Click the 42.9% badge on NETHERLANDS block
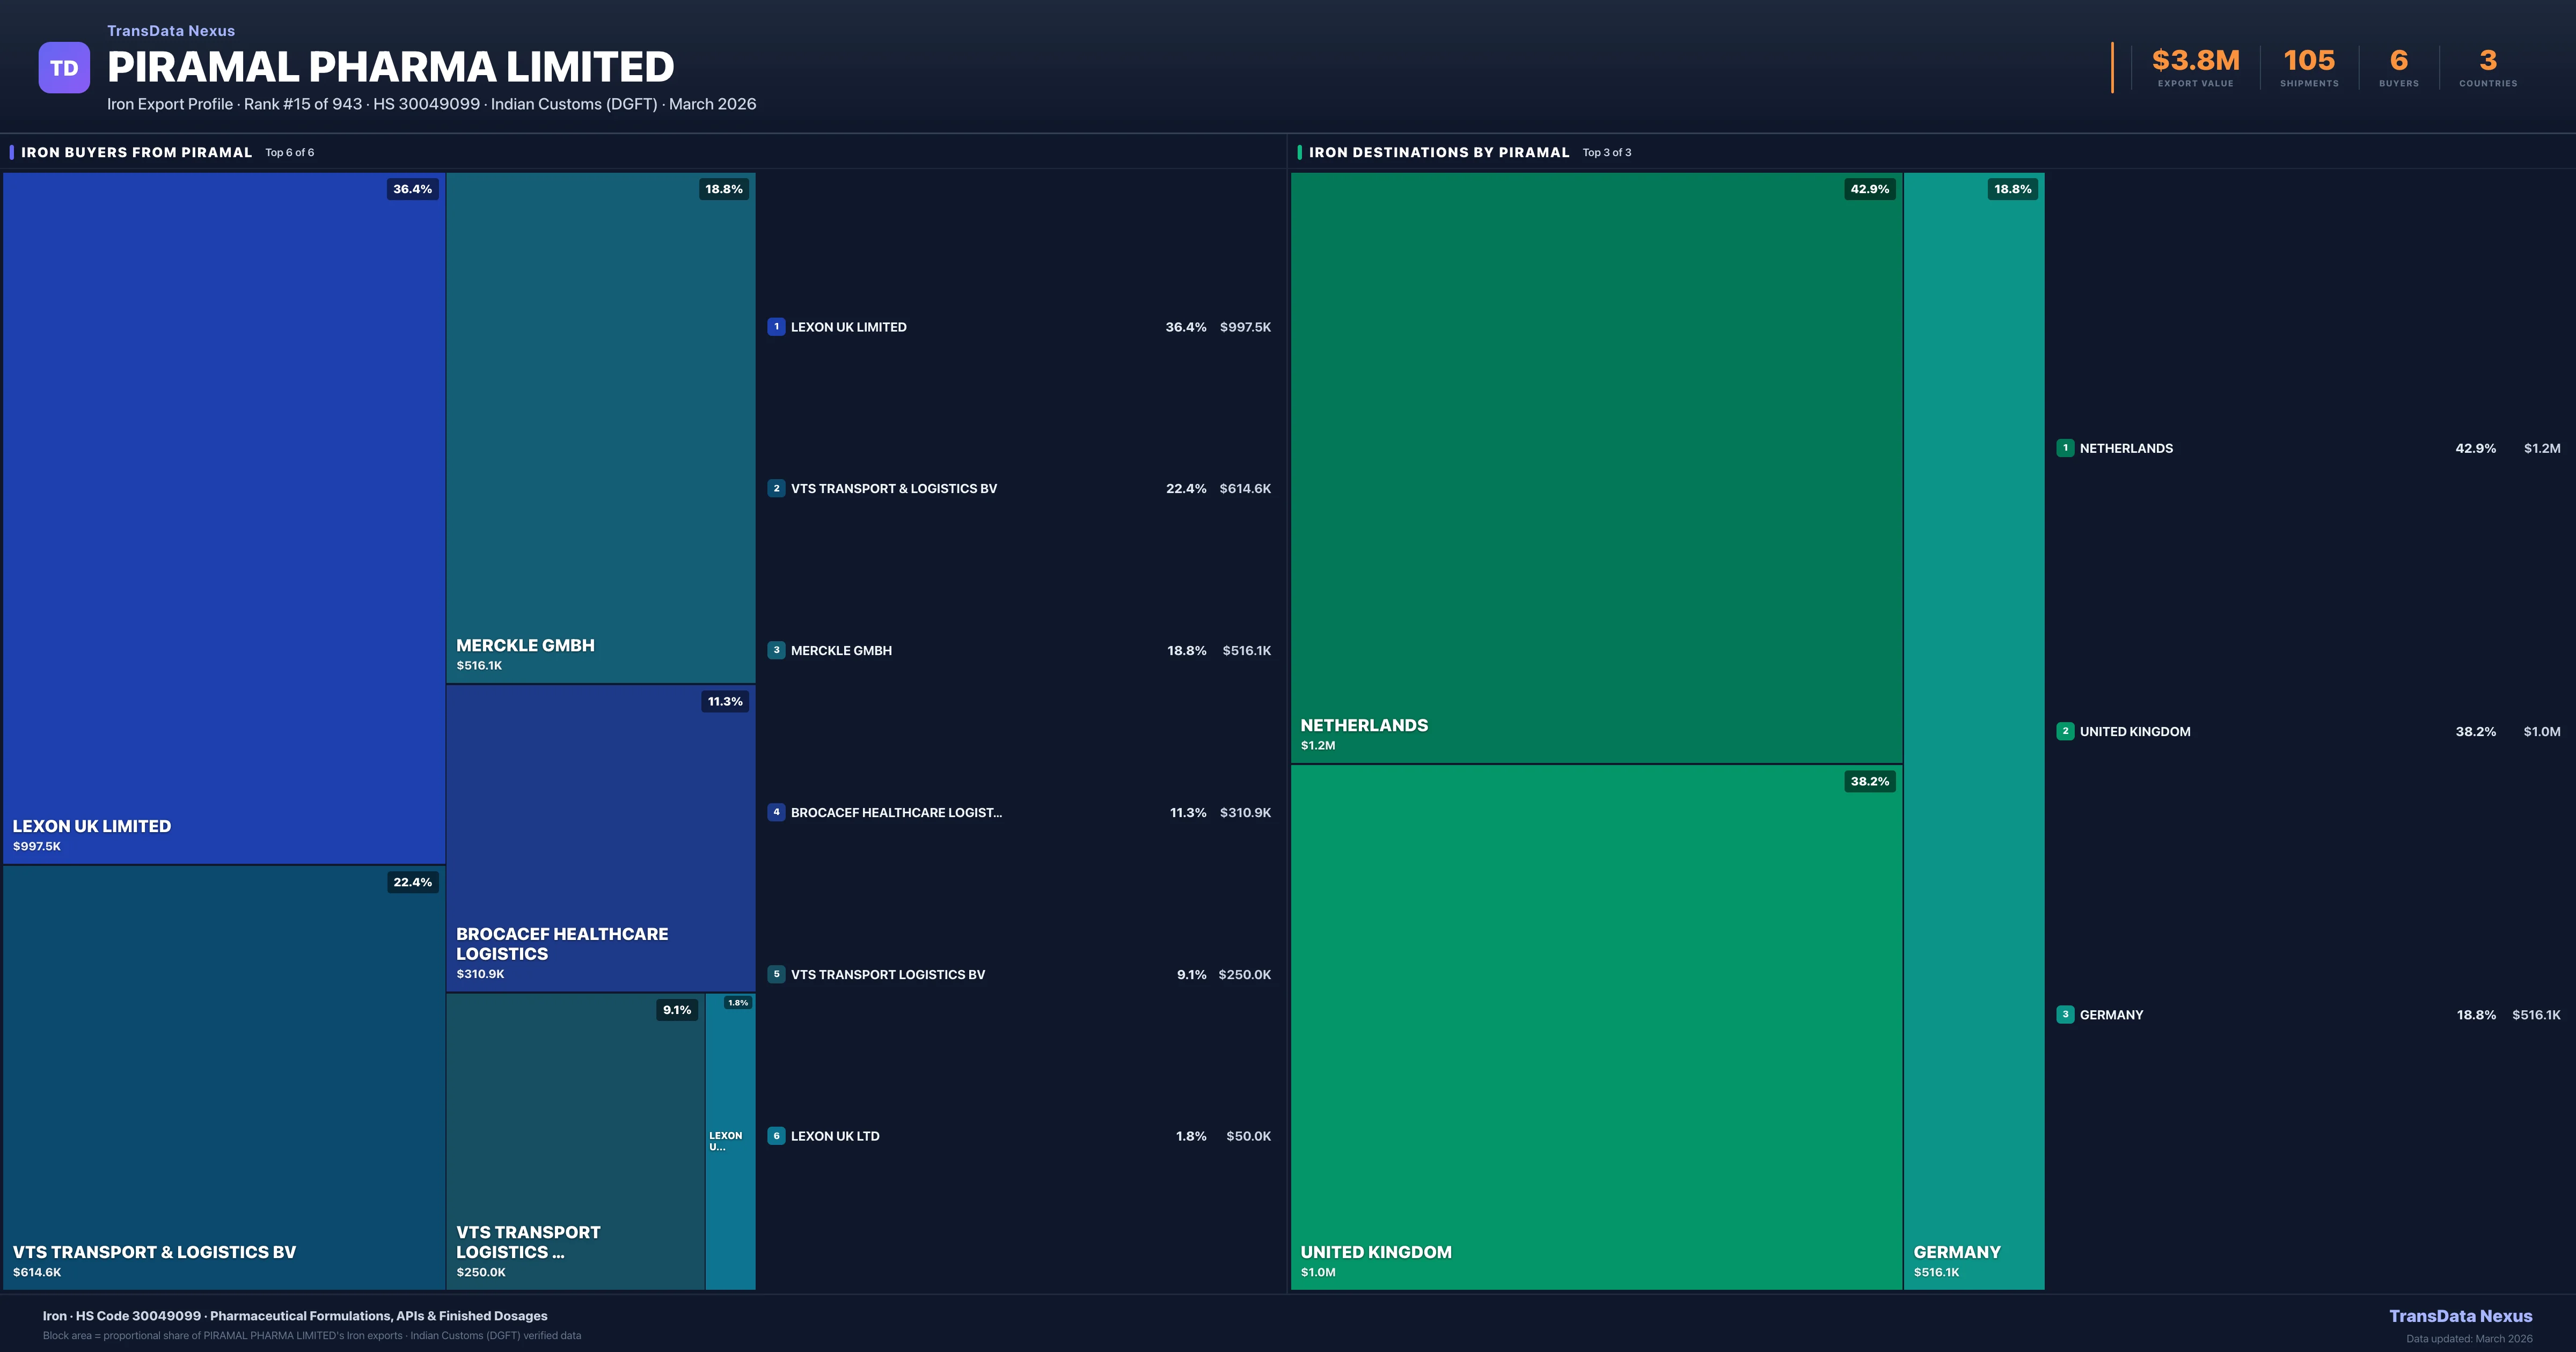This screenshot has height=1352, width=2576. click(x=1869, y=189)
